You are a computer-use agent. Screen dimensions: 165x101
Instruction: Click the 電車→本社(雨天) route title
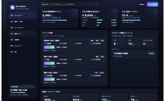point(51,73)
